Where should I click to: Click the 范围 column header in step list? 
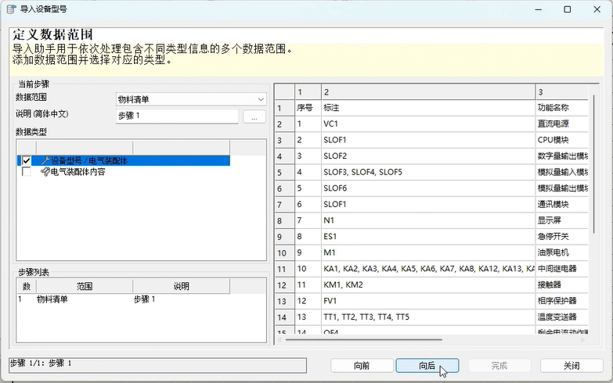(85, 286)
